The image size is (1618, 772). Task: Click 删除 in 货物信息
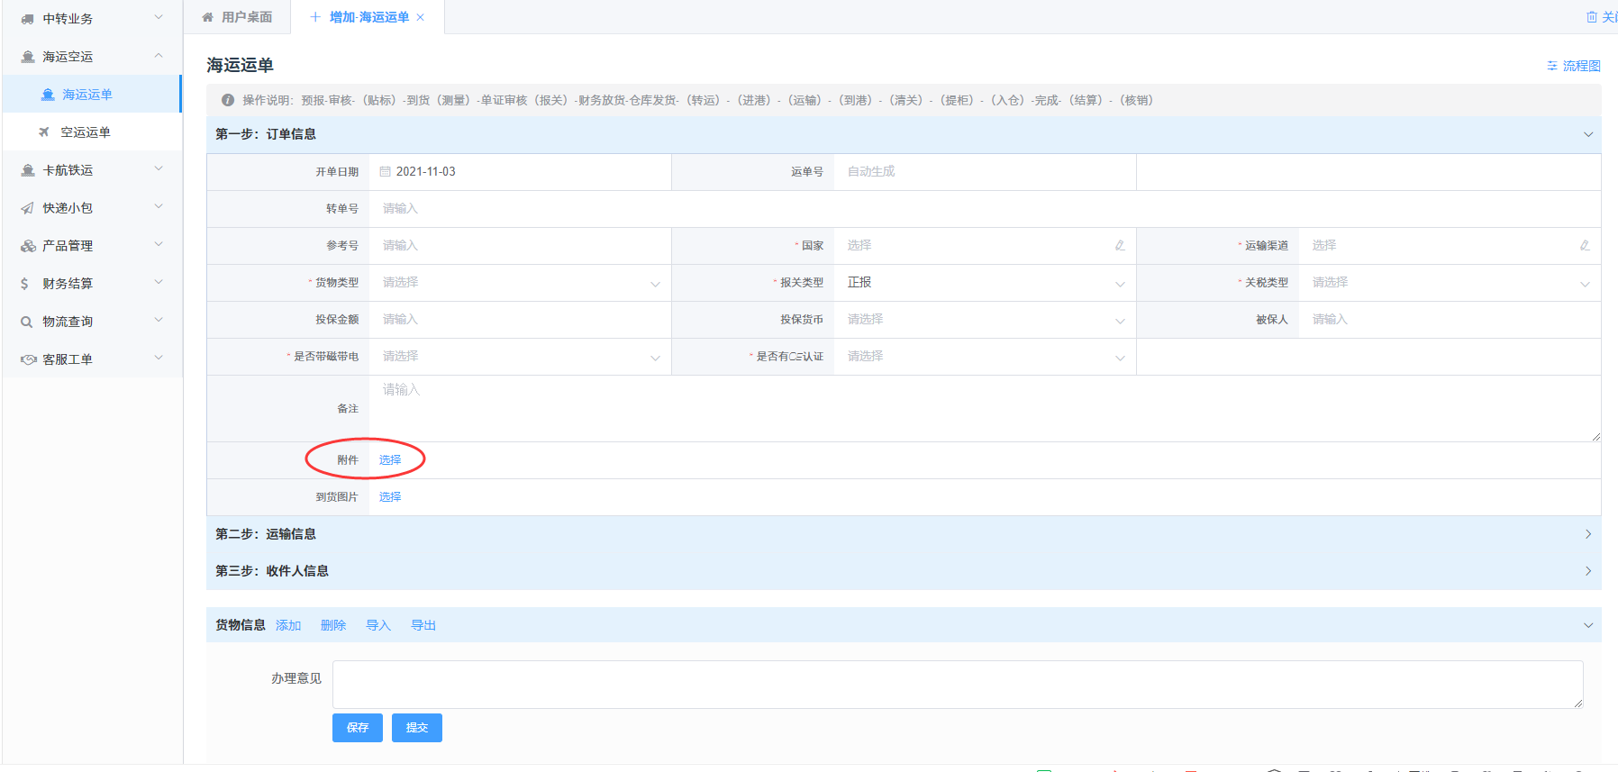click(x=333, y=625)
